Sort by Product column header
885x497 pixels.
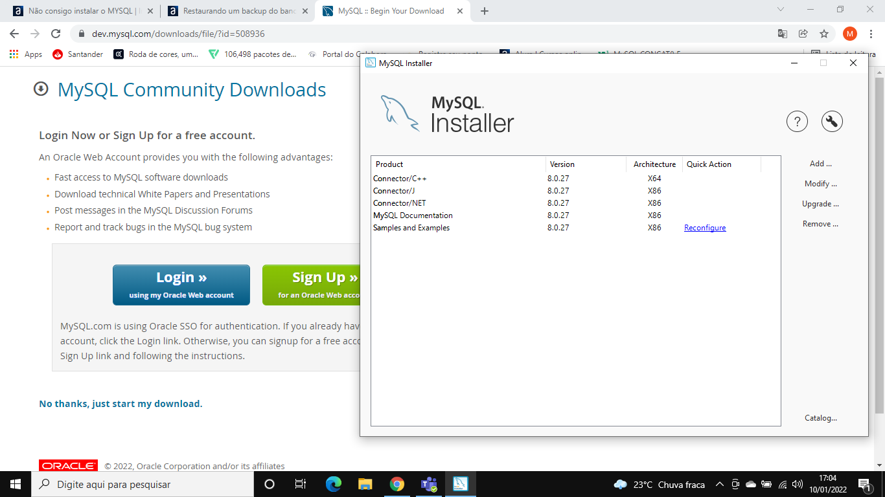459,164
